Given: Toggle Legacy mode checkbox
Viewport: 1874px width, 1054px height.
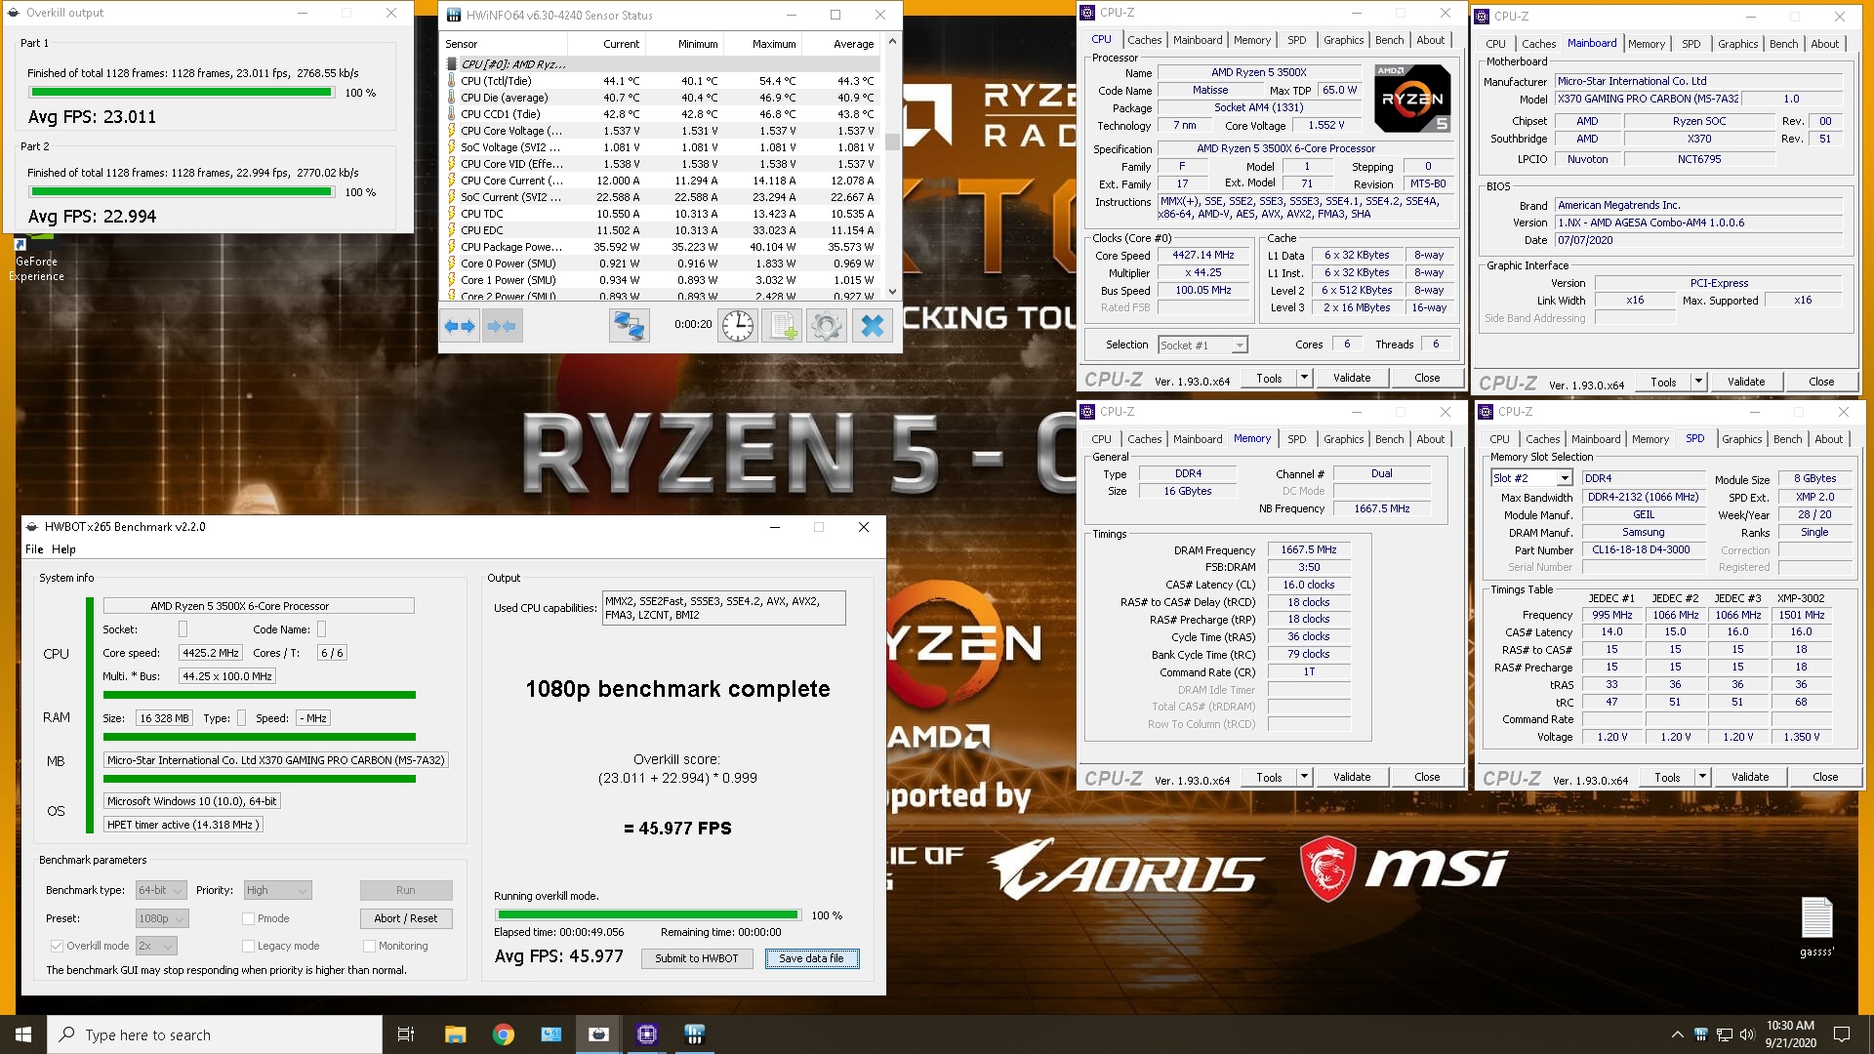Looking at the screenshot, I should pyautogui.click(x=248, y=946).
